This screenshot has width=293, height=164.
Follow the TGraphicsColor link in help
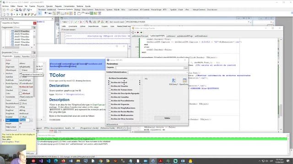[x=76, y=94]
